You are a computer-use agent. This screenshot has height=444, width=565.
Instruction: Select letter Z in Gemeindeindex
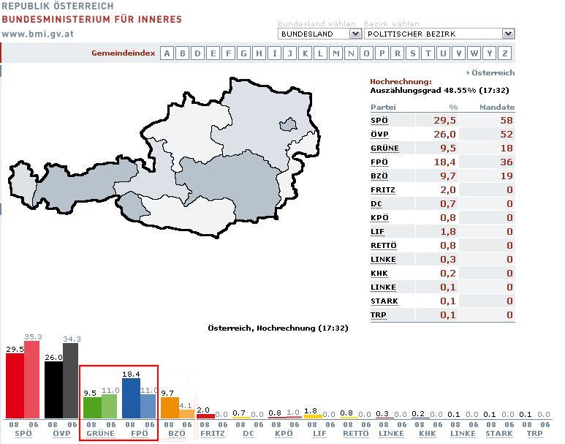(505, 53)
